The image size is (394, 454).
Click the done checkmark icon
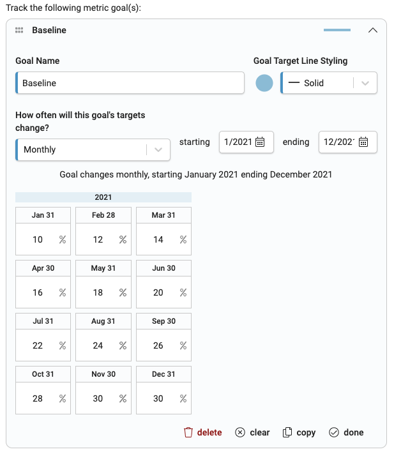click(334, 432)
